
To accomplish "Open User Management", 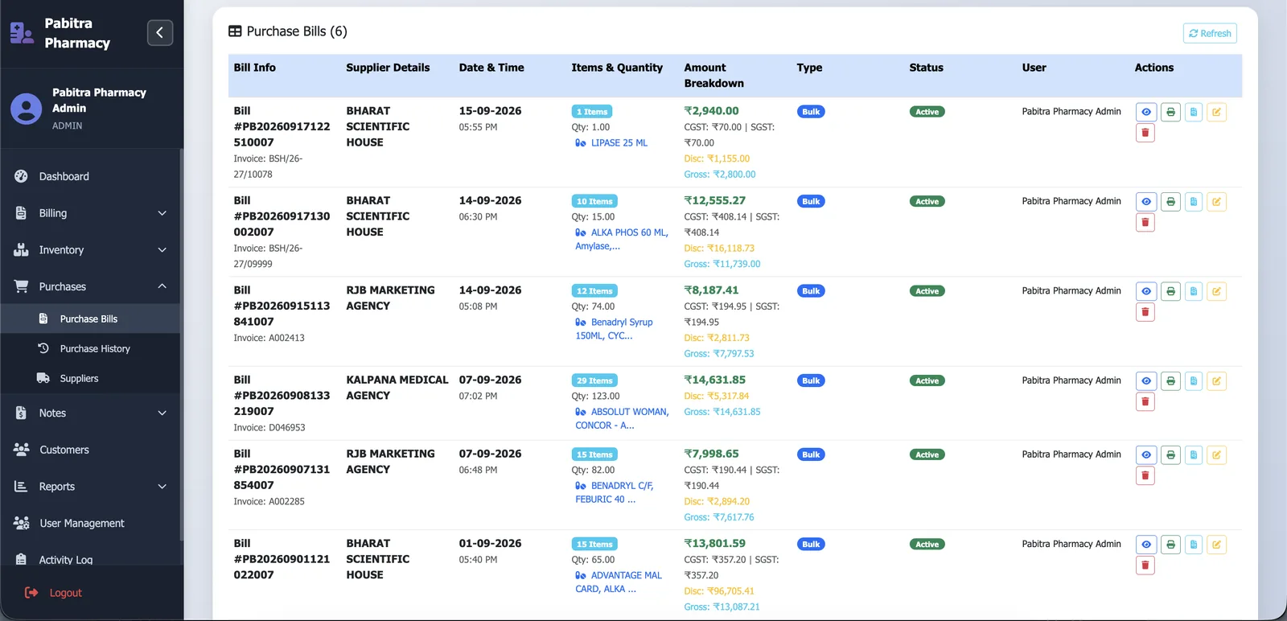I will coord(91,523).
